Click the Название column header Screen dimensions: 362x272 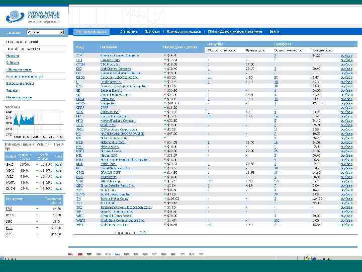point(109,47)
